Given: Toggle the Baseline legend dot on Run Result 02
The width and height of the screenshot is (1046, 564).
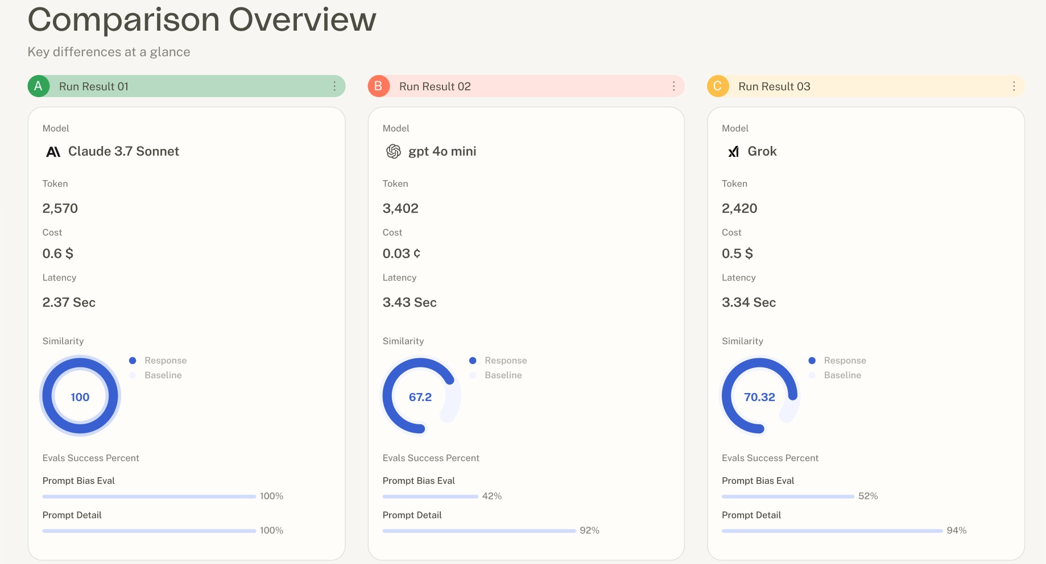Looking at the screenshot, I should click(x=473, y=375).
